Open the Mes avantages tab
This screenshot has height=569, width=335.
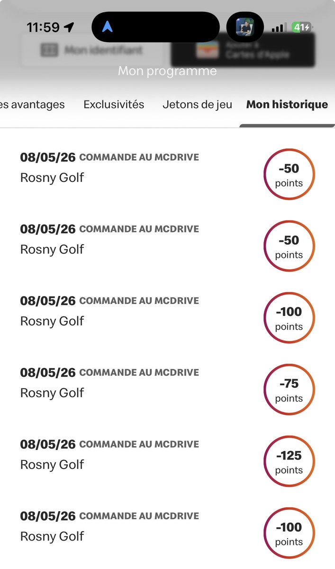[32, 104]
